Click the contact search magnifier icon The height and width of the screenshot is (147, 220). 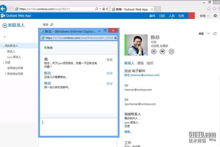(x=52, y=25)
